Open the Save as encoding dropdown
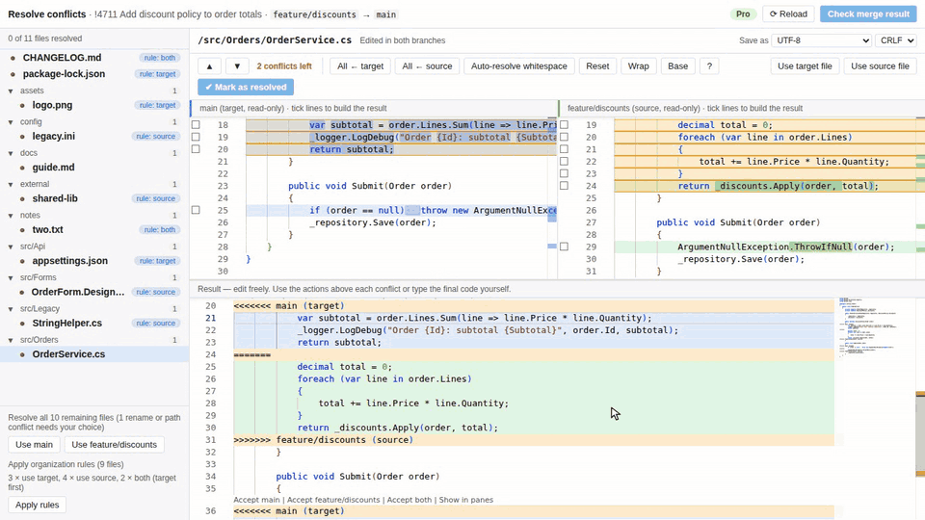925x520 pixels. (x=821, y=40)
